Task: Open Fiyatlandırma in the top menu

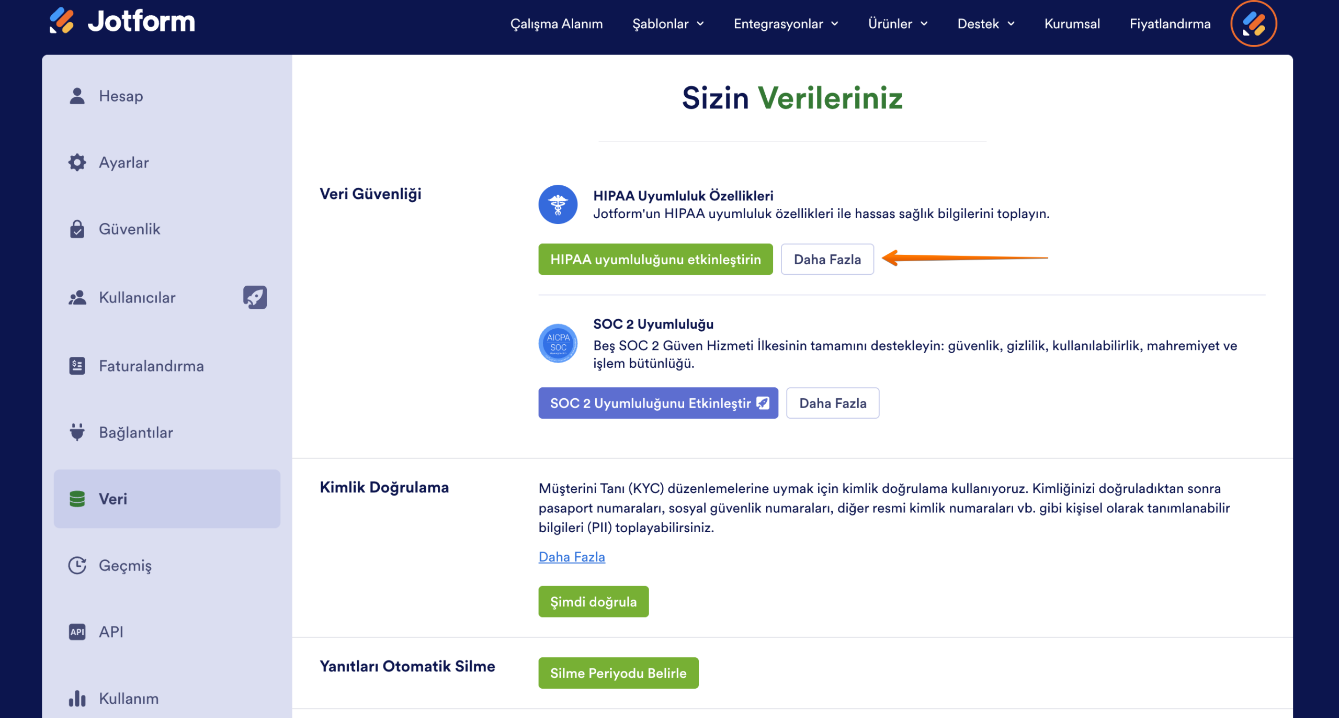Action: click(x=1170, y=24)
